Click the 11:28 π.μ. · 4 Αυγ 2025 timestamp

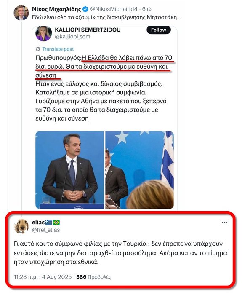[43, 277]
